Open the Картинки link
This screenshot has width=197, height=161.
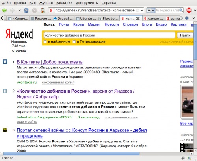click(x=179, y=24)
